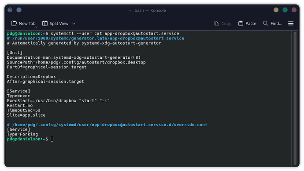304x171 pixels.
Task: Expand the Split View chevron menu
Action: click(74, 24)
